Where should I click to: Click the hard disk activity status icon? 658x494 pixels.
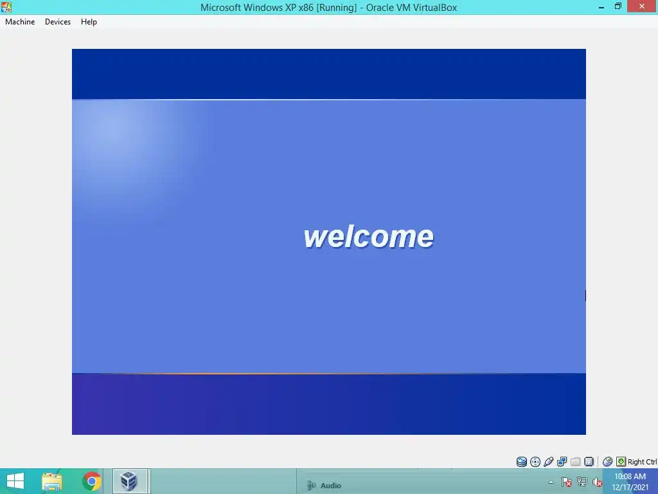(x=522, y=462)
